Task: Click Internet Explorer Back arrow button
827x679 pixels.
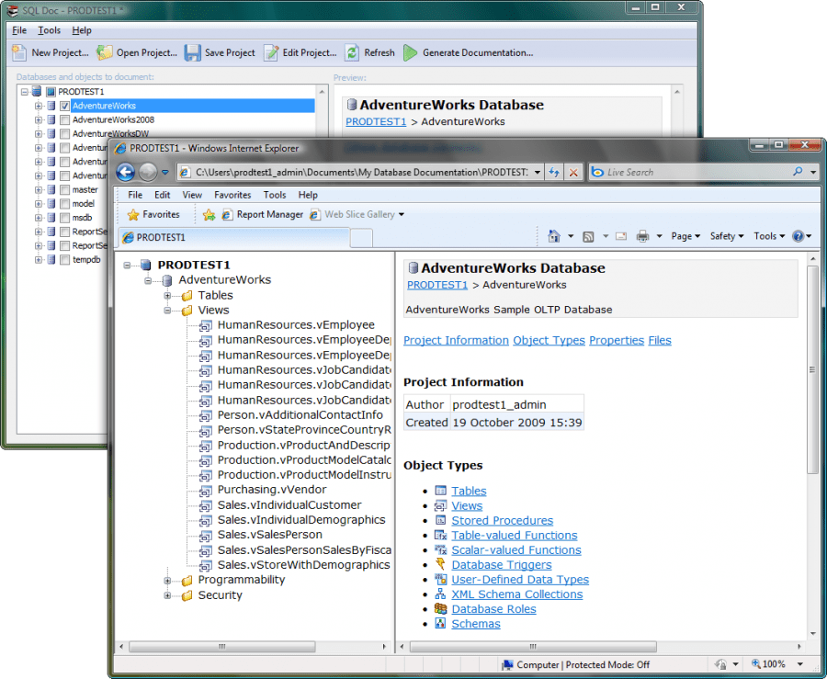Action: [x=126, y=173]
